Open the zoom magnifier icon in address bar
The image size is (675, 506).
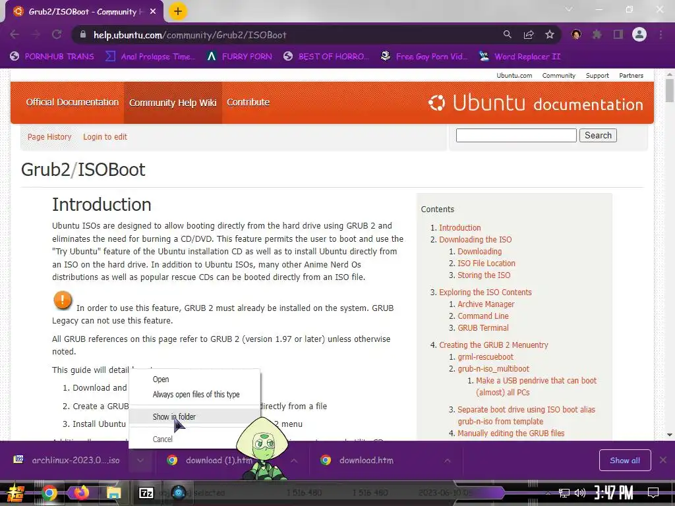(508, 34)
